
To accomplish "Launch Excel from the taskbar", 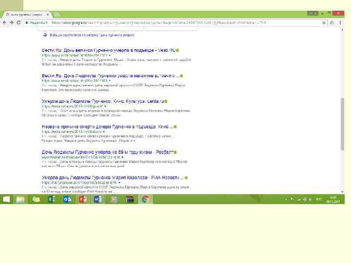I will [x=52, y=199].
